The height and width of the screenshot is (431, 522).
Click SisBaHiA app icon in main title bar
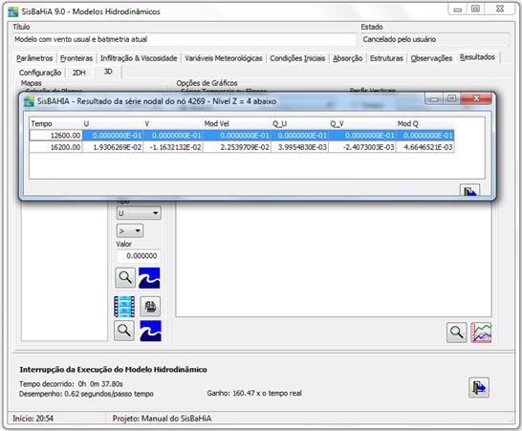click(13, 11)
